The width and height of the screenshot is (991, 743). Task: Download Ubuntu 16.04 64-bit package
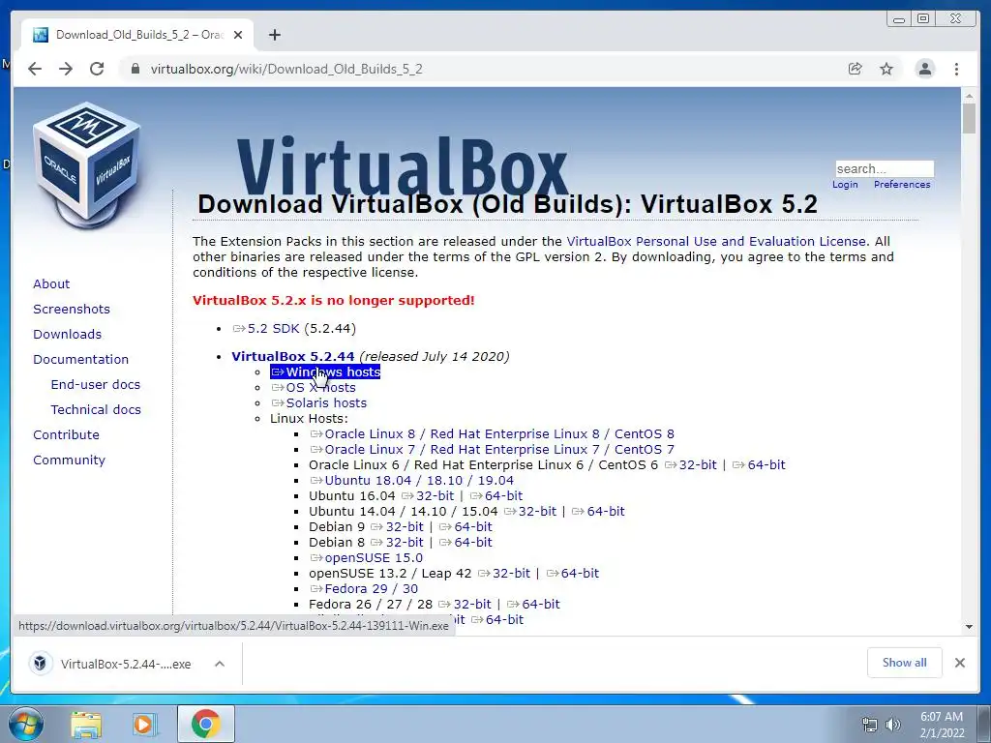pyautogui.click(x=496, y=496)
